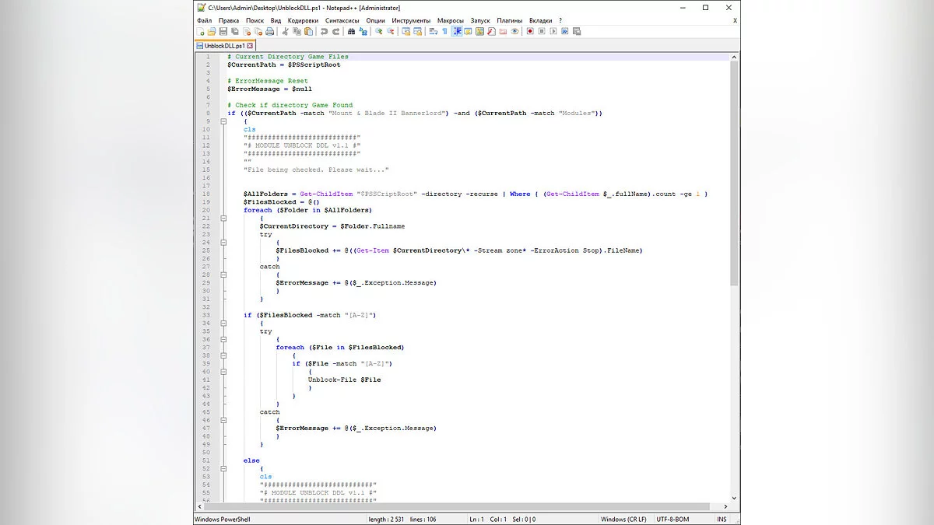Click the Zoom In toolbar icon
Image resolution: width=934 pixels, height=525 pixels.
379,32
